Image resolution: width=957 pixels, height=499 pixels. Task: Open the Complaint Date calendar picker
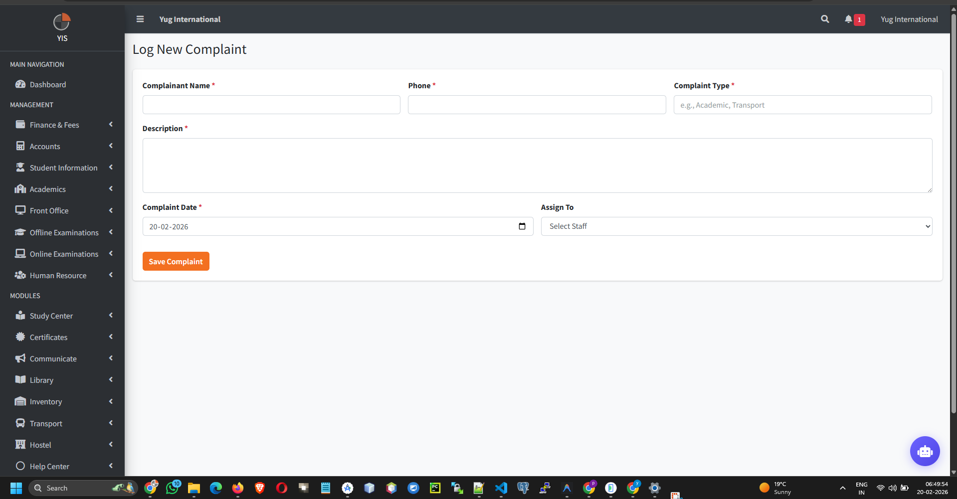click(x=522, y=226)
